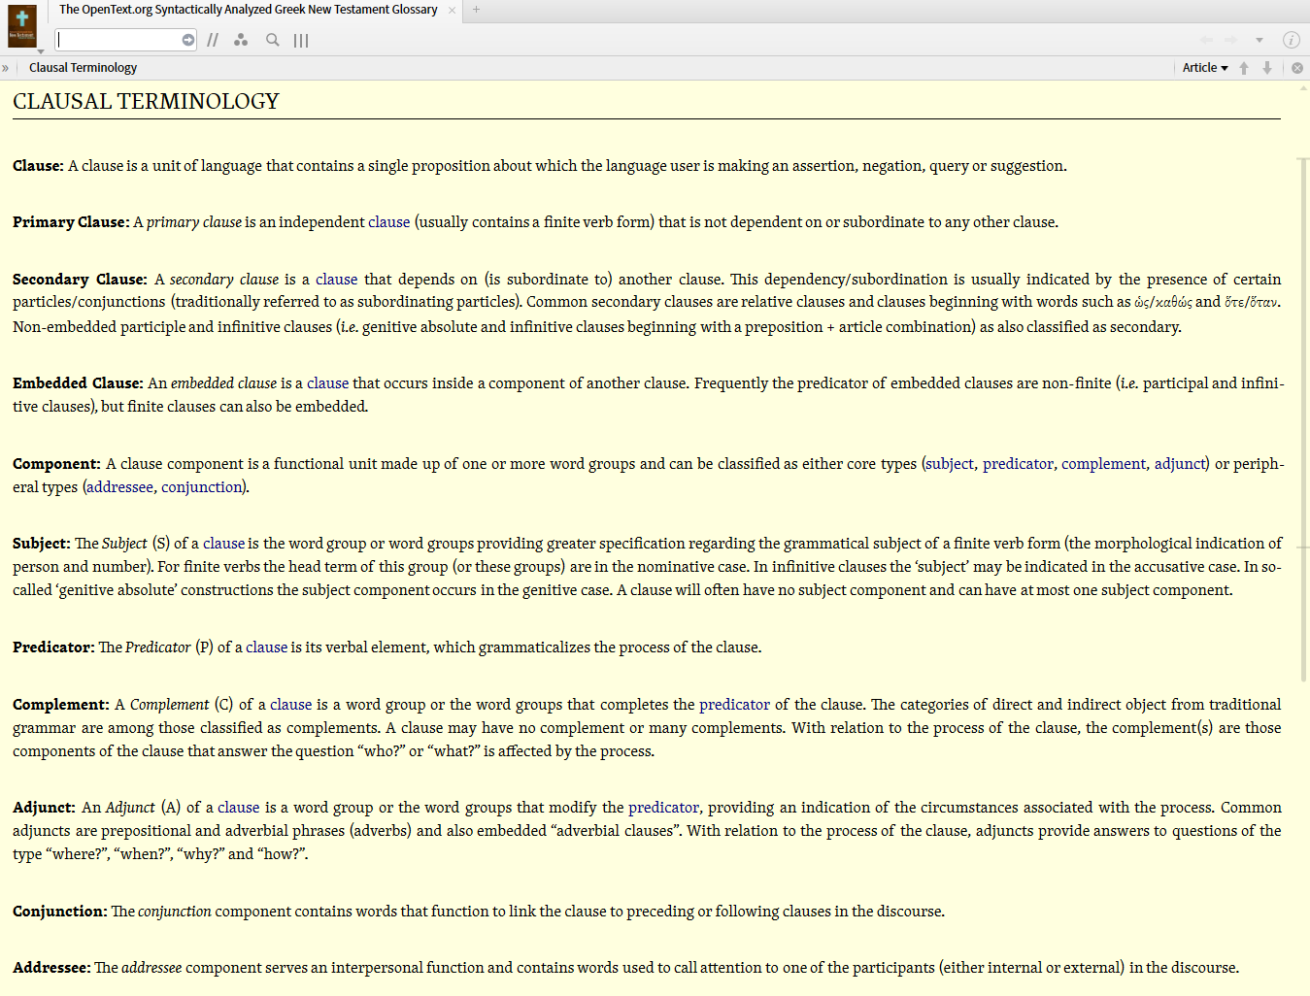This screenshot has width=1310, height=996.
Task: Click the bold 'Addressee:' term
Action: (51, 968)
